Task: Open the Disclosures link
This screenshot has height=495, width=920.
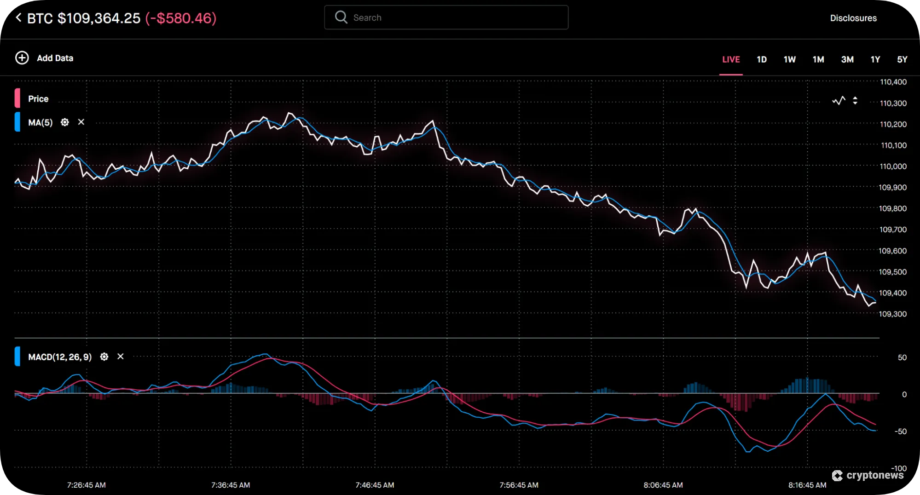Action: tap(853, 18)
